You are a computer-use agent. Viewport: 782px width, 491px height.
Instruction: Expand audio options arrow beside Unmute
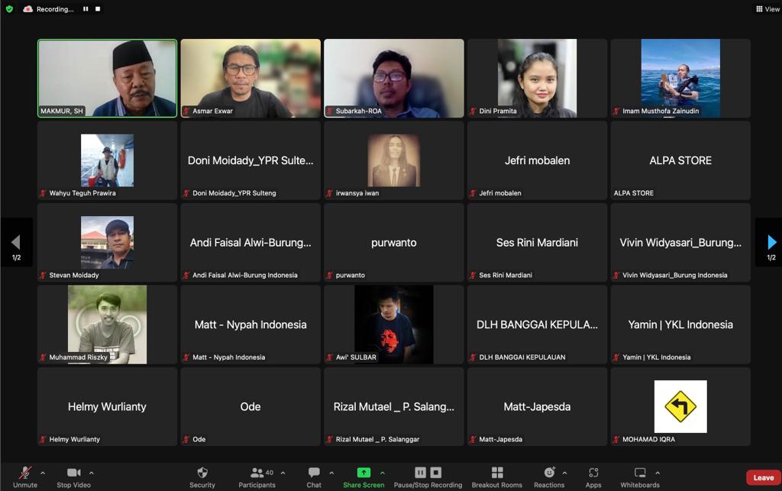(43, 473)
